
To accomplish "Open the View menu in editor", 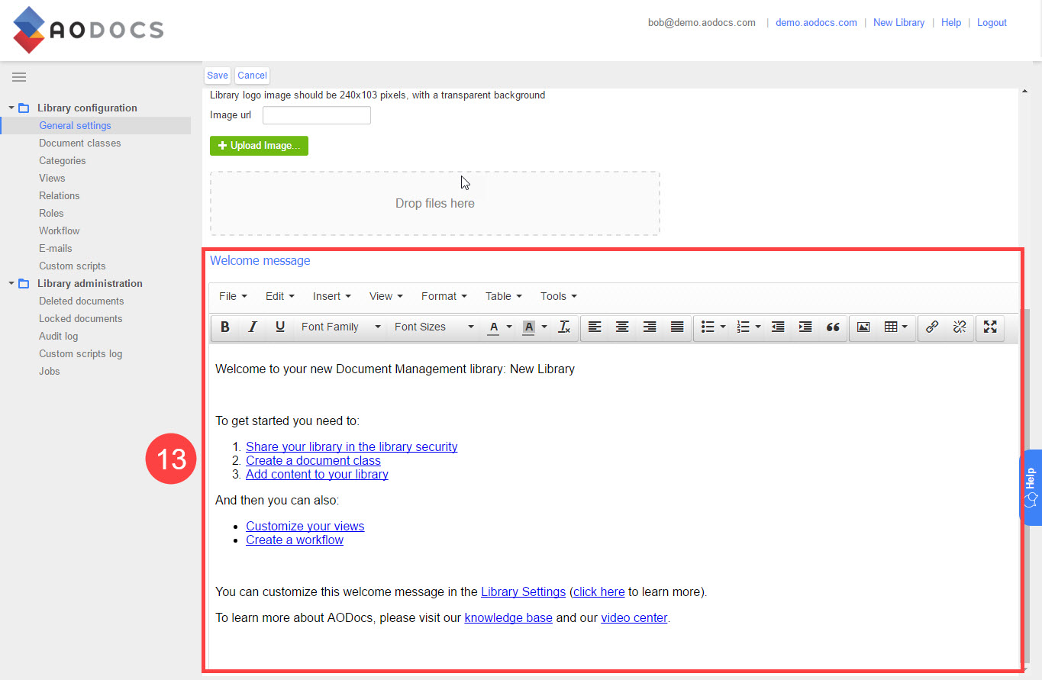I will (x=386, y=296).
